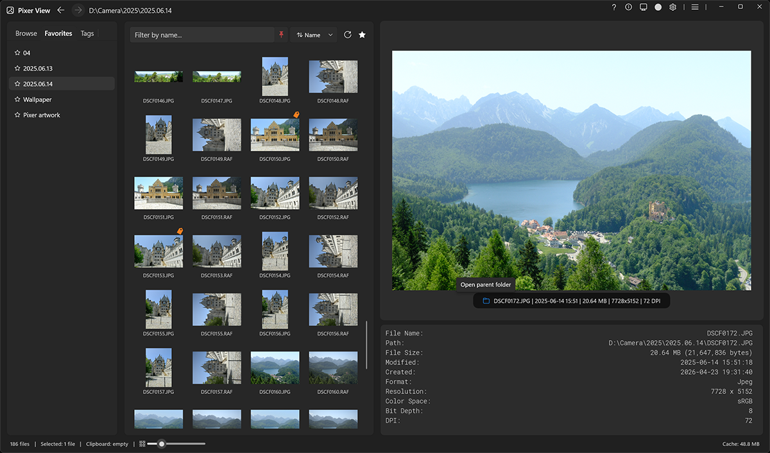Screen dimensions: 770x453
Task: Open the hamburger menu
Action: click(x=695, y=7)
